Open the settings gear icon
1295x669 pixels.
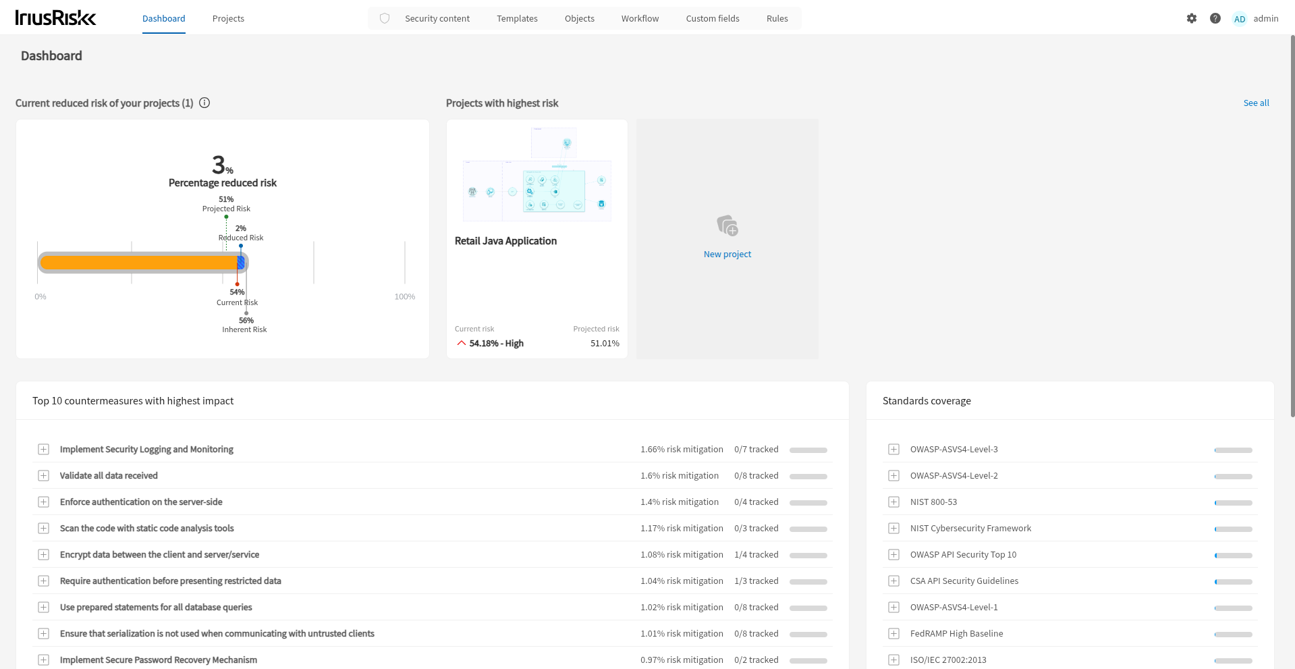click(1192, 18)
